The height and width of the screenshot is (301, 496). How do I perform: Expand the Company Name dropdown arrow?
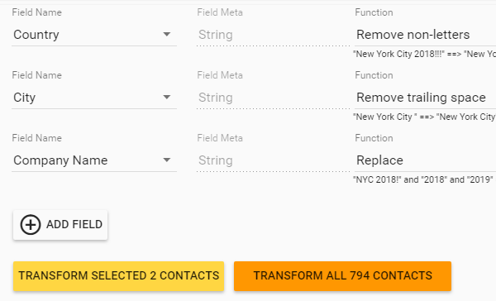[x=167, y=160]
